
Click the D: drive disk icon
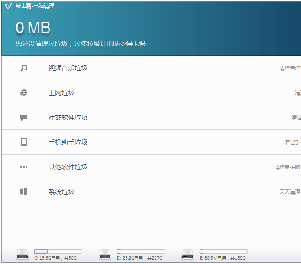tap(105, 254)
